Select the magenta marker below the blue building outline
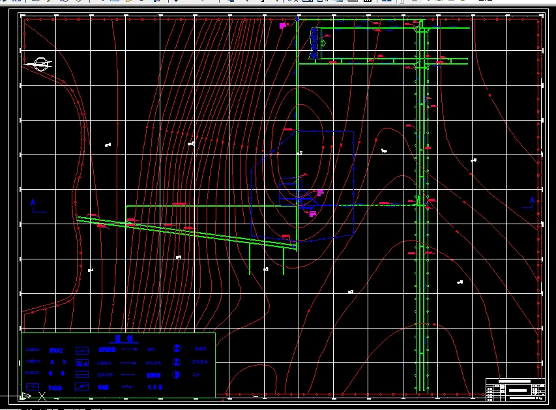Image resolution: width=556 pixels, height=410 pixels. tap(312, 214)
